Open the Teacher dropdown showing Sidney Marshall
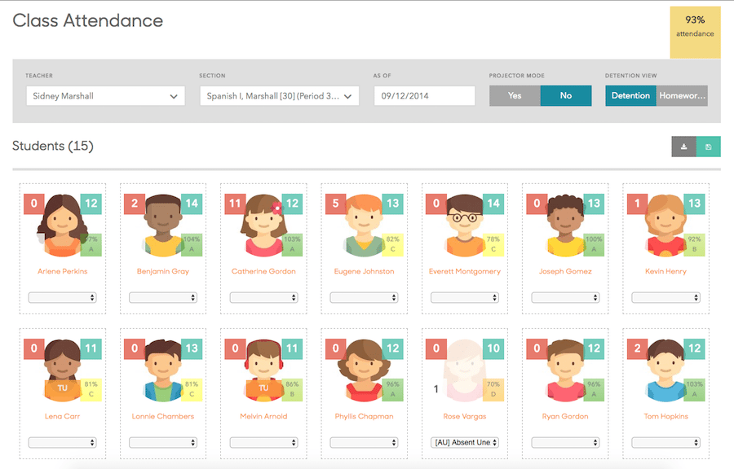Viewport: 734px width, 469px height. point(104,95)
